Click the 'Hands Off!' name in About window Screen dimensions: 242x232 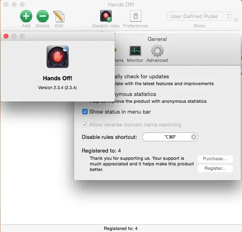tap(58, 78)
